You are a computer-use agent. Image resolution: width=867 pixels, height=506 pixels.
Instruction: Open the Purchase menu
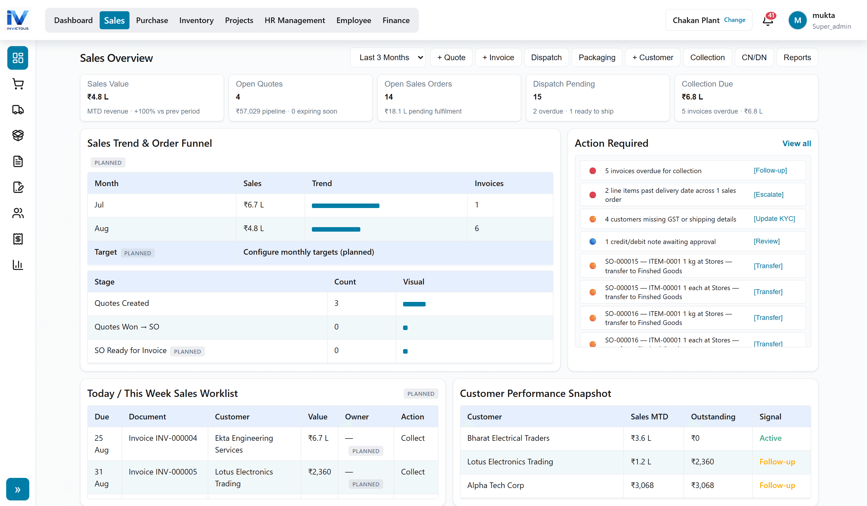click(x=152, y=20)
